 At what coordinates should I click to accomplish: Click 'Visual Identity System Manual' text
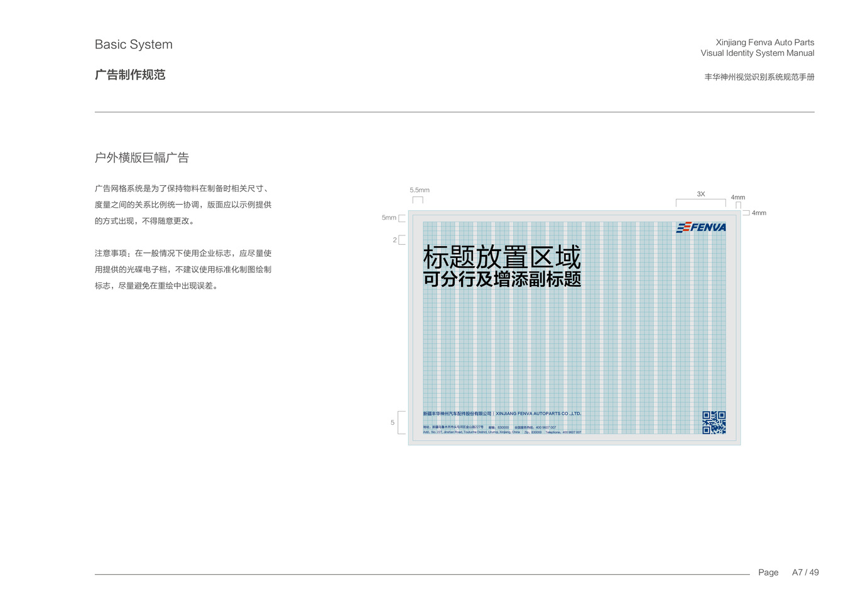[758, 53]
